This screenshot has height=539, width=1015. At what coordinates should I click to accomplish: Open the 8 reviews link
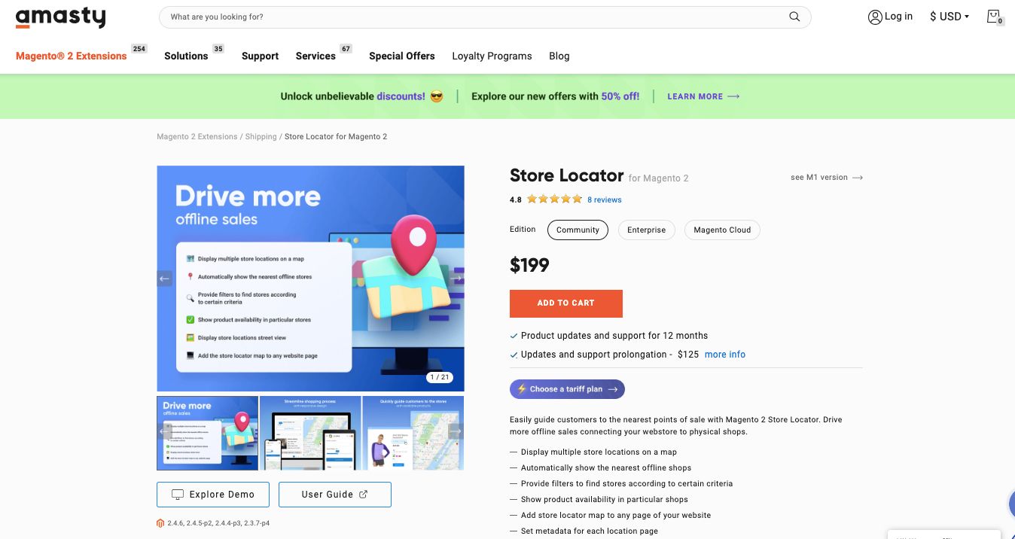[x=605, y=199]
